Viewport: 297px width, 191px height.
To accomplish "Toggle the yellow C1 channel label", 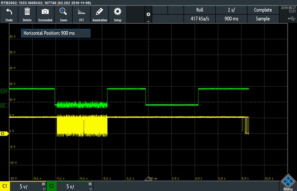I will click(x=5, y=186).
